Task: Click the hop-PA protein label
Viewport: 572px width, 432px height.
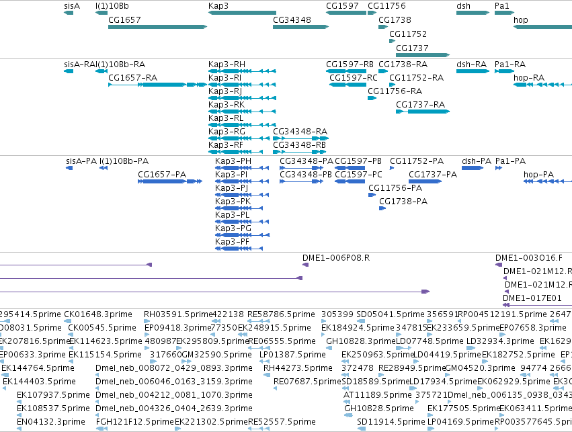Action: [x=538, y=175]
